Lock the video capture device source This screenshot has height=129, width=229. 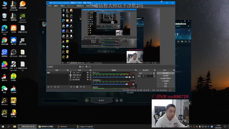tap(90, 75)
